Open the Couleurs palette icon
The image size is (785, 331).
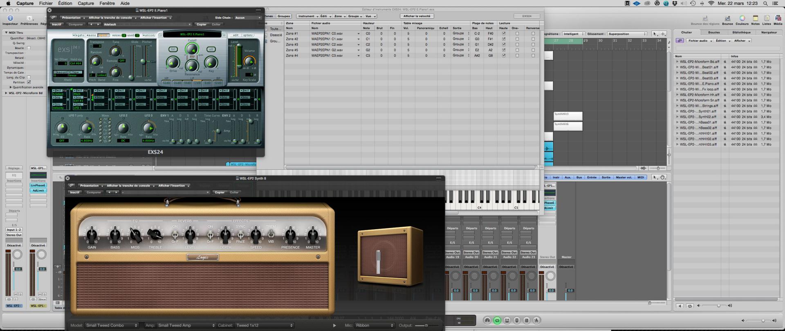tap(742, 18)
